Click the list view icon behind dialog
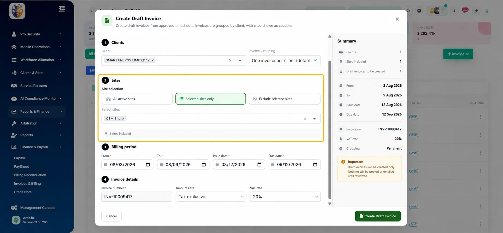 pyautogui.click(x=92, y=70)
